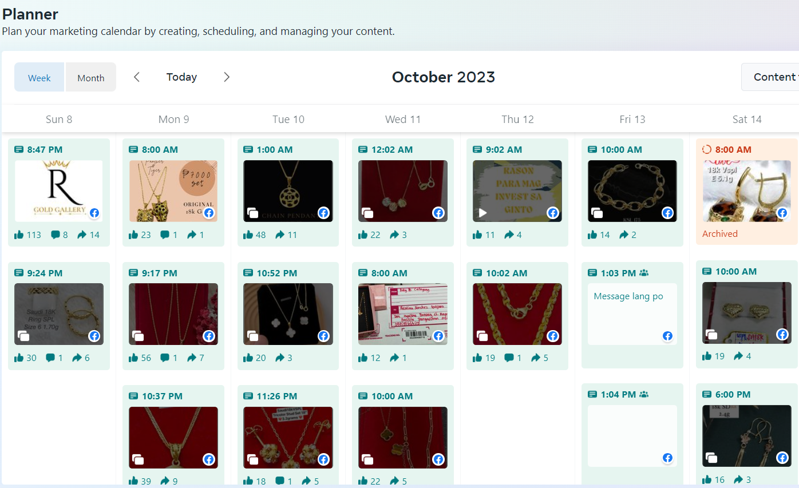Click the October 2023 month title
This screenshot has width=799, height=488.
coord(444,77)
